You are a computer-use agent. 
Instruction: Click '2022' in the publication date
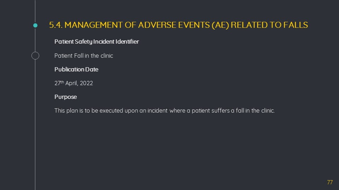(87, 83)
